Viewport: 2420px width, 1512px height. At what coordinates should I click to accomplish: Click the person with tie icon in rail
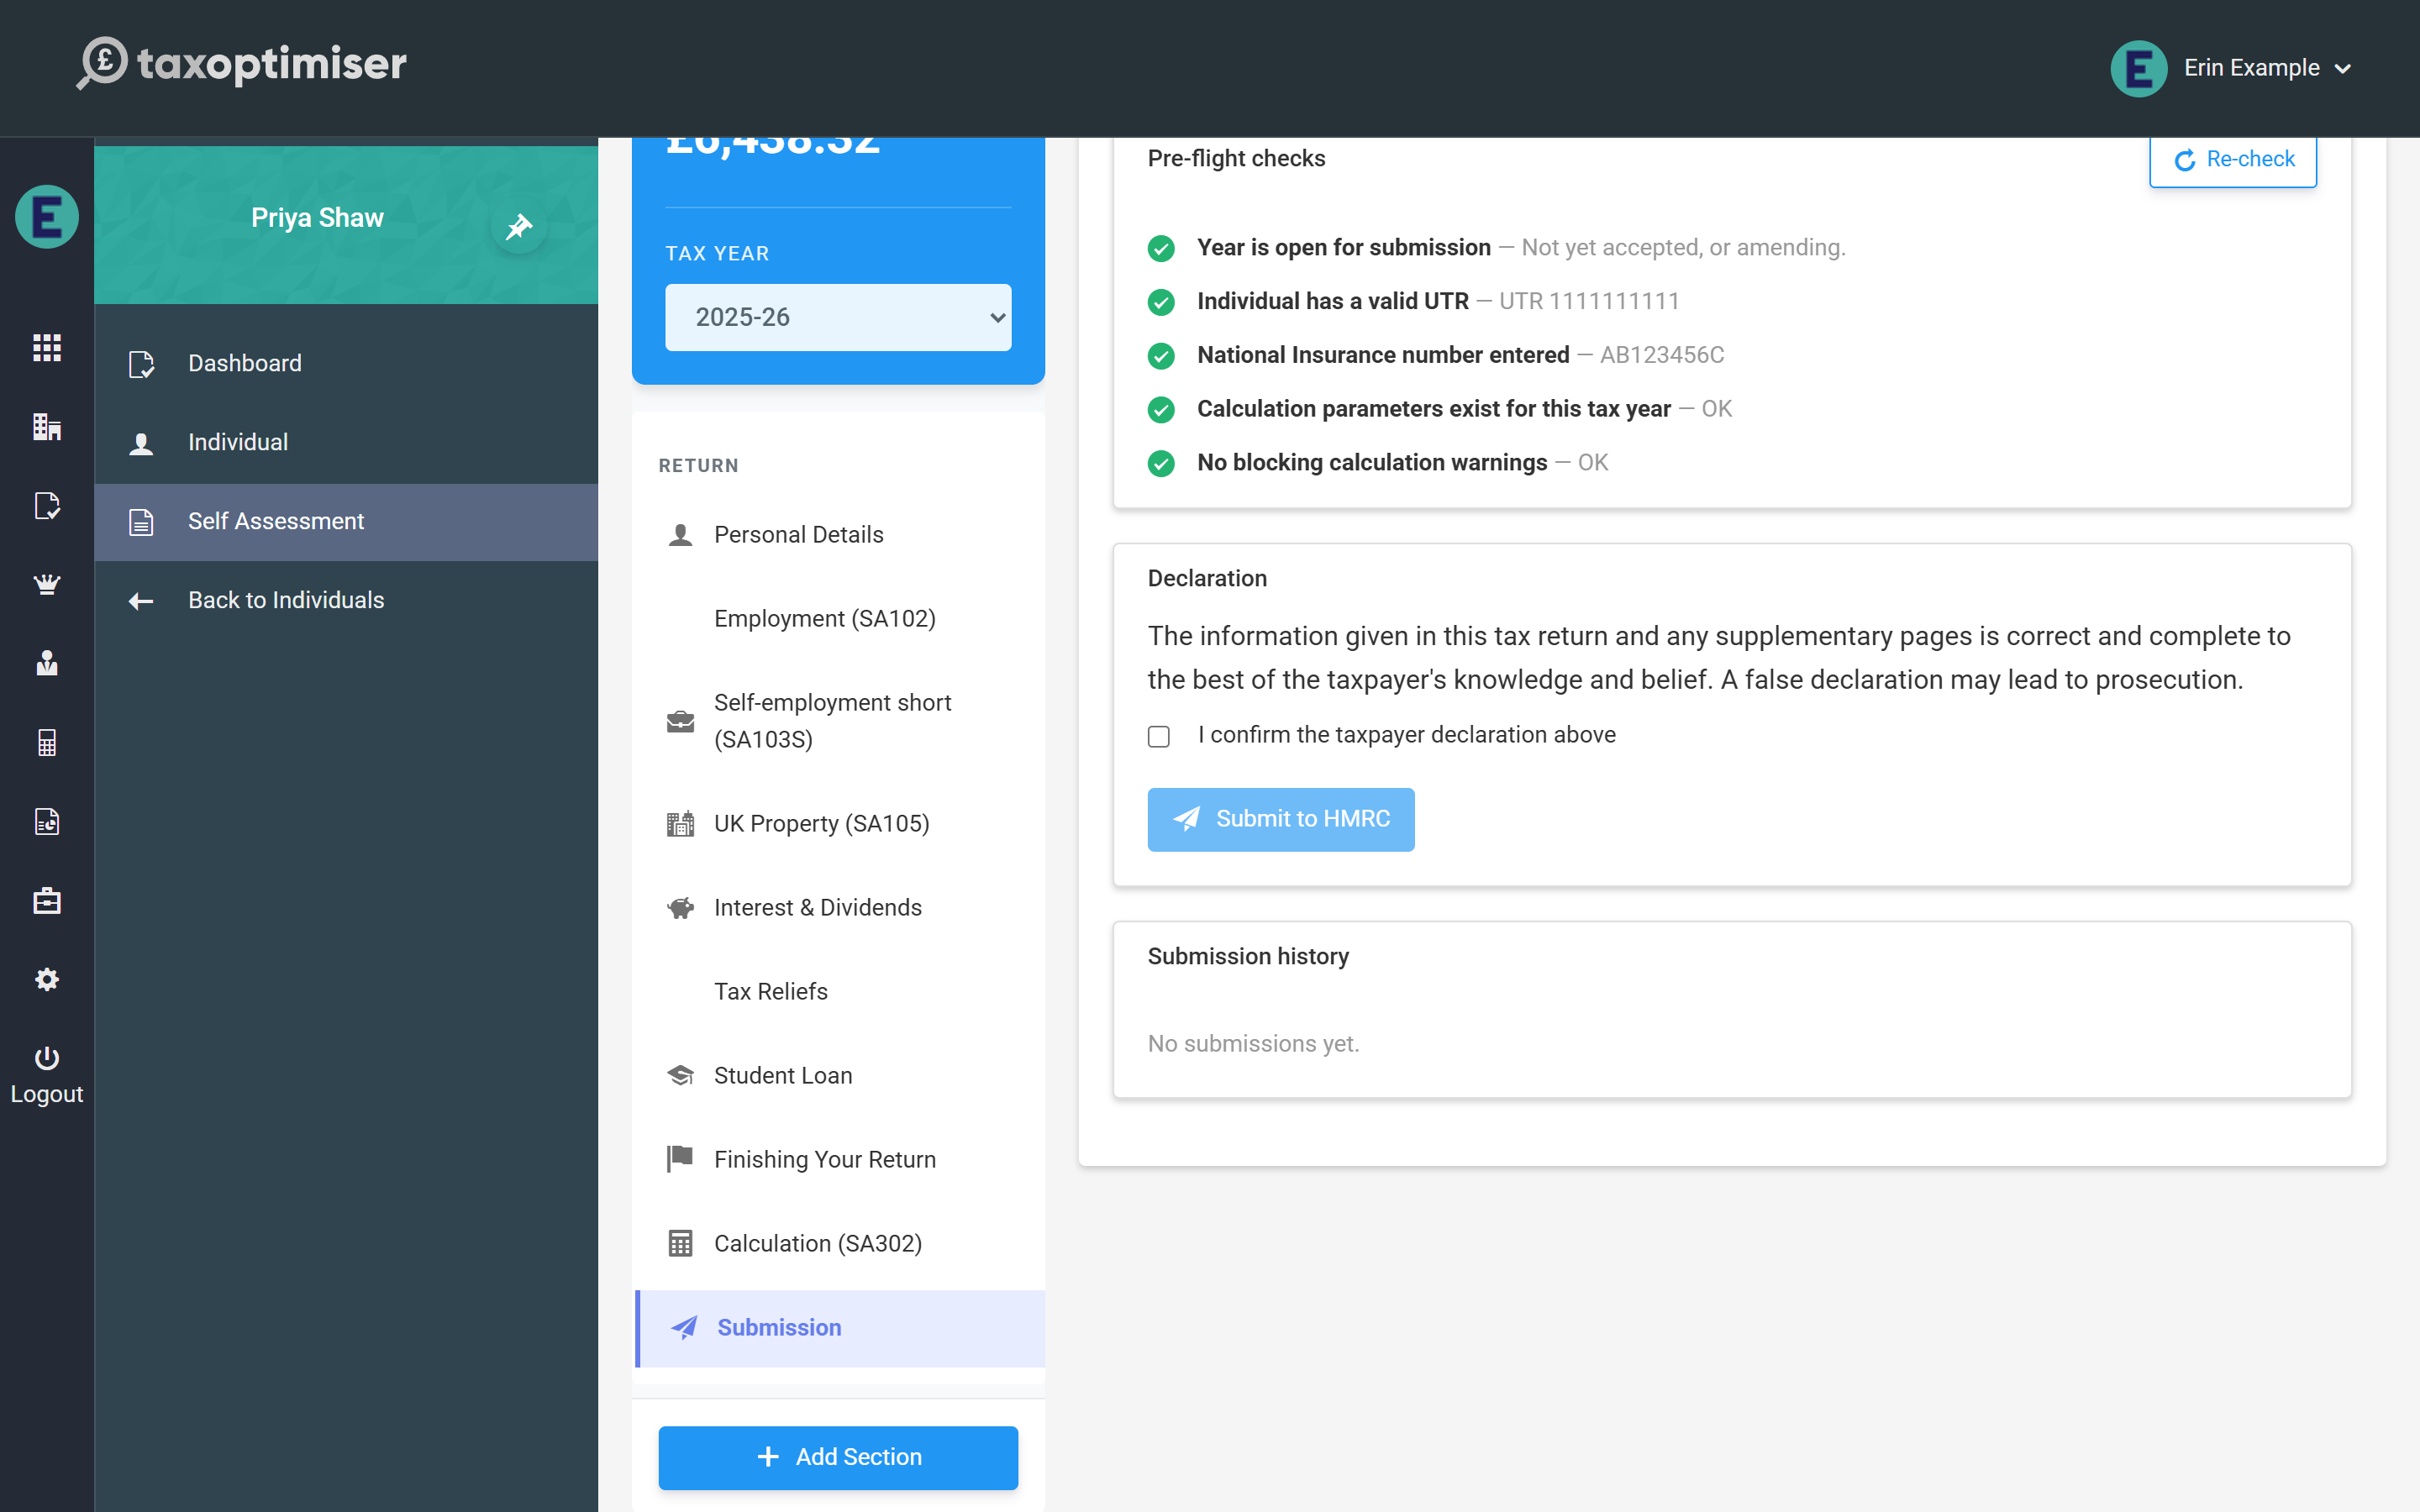click(47, 663)
